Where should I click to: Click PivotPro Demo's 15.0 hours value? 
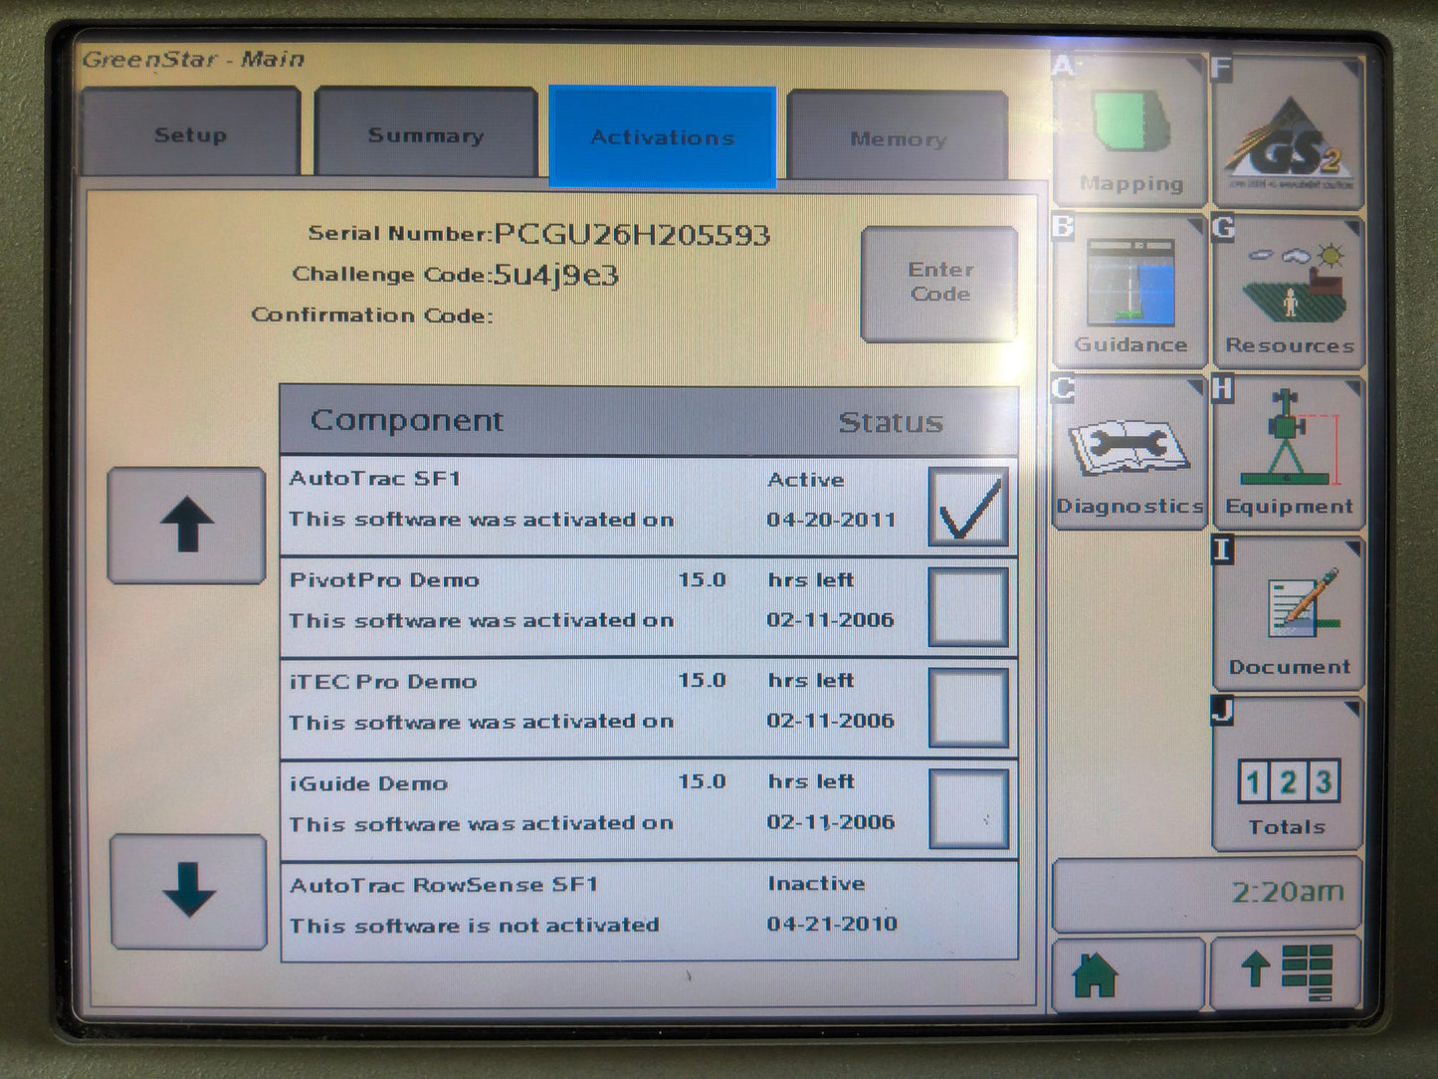click(702, 579)
